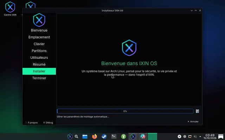Select the highlighted Installer step
This screenshot has width=225, height=140.
coord(39,71)
